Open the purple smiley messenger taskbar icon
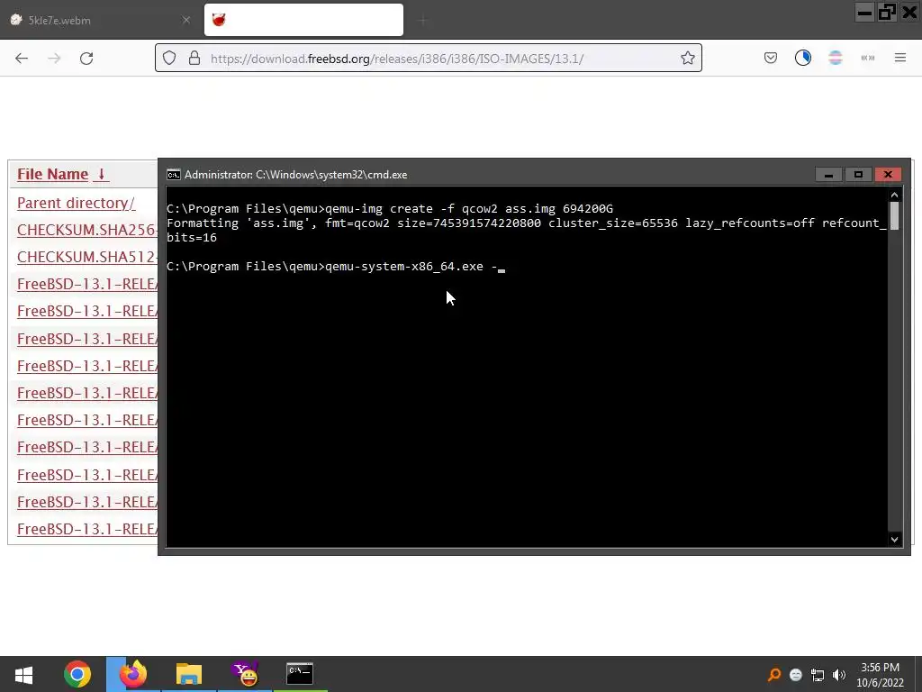Screen dimensions: 922x692 245,674
